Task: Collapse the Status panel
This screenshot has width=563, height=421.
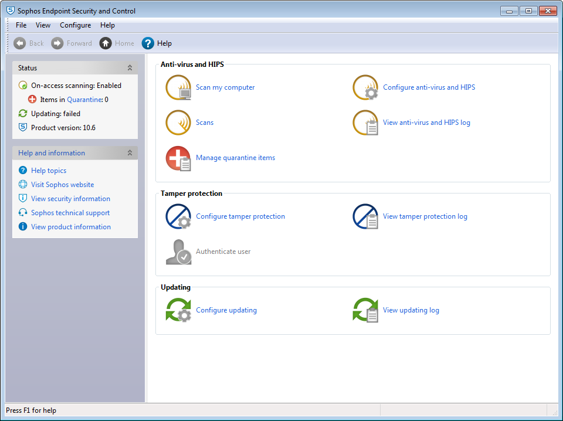Action: 130,68
